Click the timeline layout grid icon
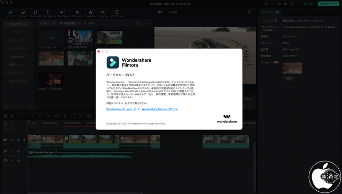This screenshot has width=342, height=194. 6,116
